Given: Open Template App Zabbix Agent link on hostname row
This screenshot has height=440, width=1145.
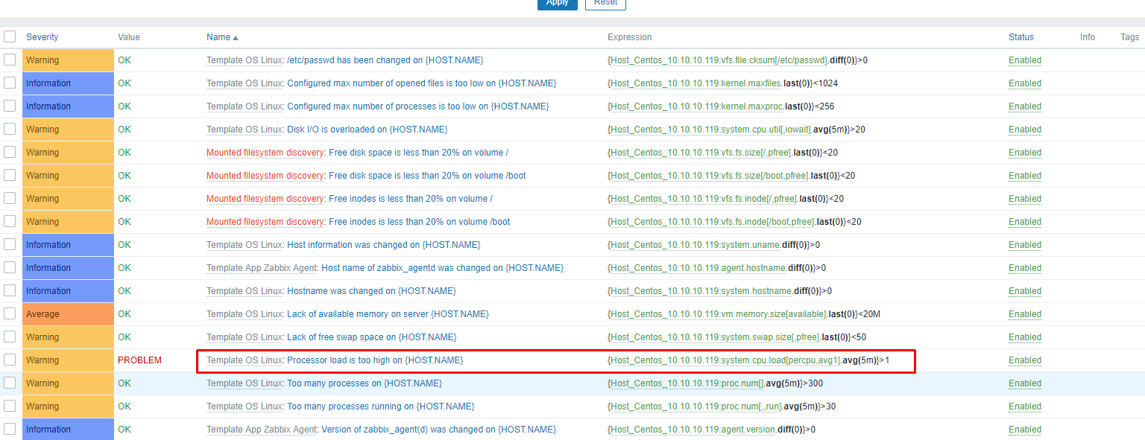Looking at the screenshot, I should coord(262,268).
